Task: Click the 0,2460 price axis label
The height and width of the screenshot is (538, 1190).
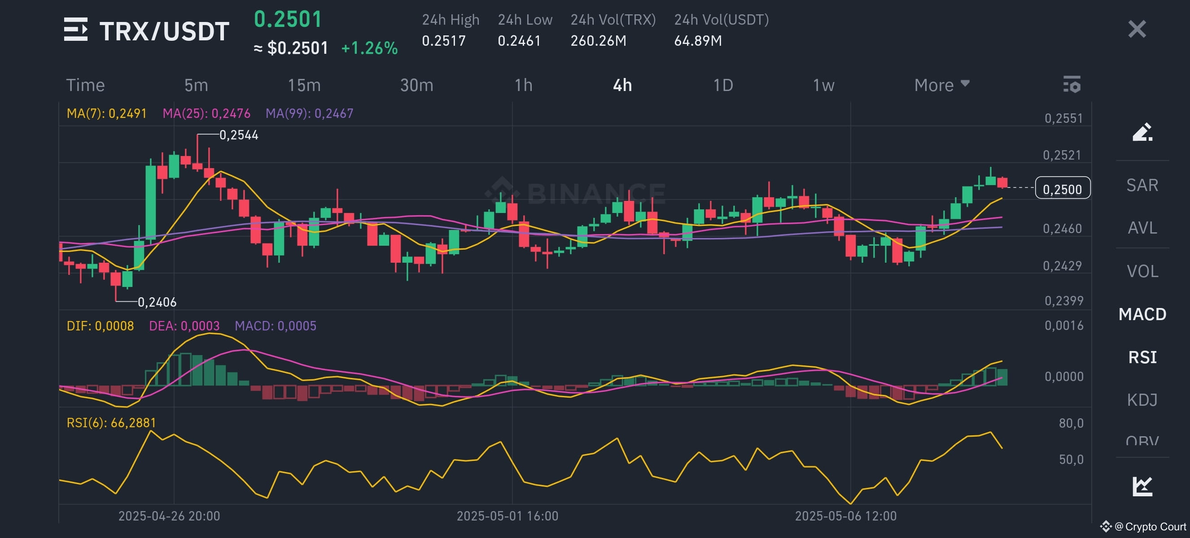Action: (x=1062, y=229)
